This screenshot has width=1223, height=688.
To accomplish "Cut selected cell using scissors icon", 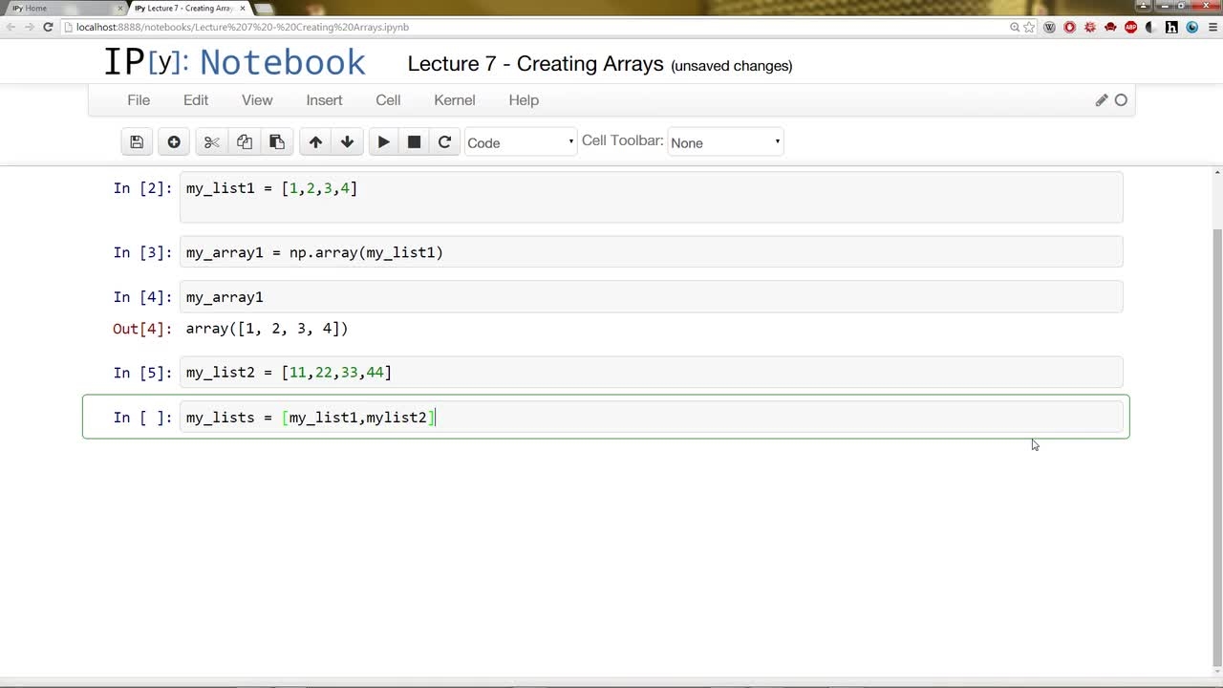I will tap(211, 142).
